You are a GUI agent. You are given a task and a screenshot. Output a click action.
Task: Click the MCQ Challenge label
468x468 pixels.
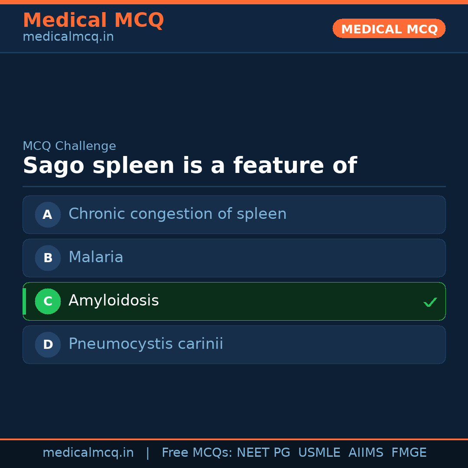69,146
